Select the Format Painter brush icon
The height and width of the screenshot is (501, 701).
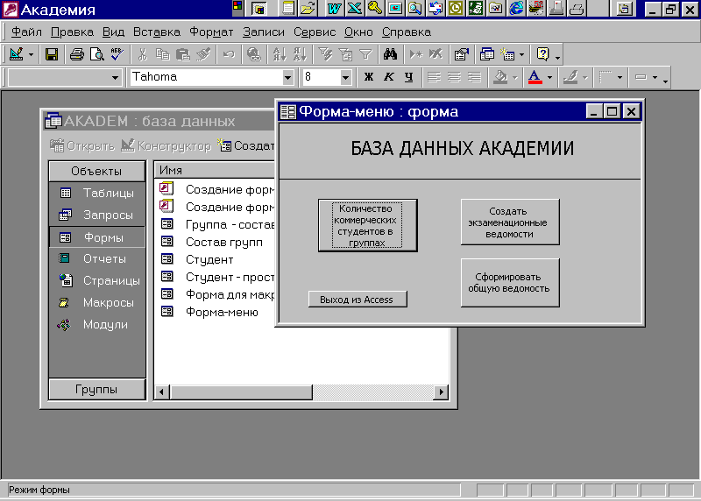(203, 54)
